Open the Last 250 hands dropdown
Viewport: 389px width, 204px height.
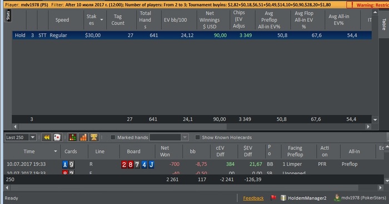pyautogui.click(x=33, y=137)
